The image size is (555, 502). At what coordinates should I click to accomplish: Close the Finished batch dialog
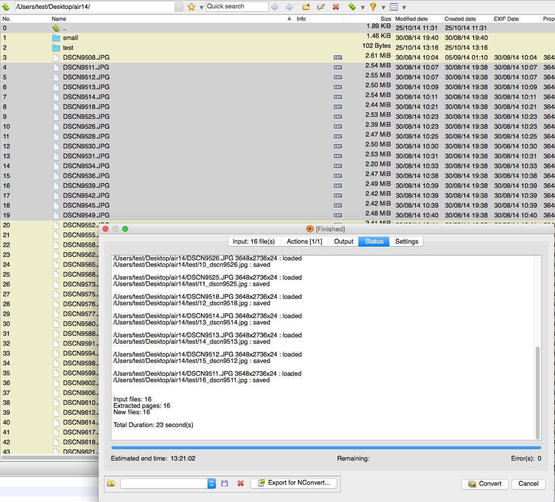pyautogui.click(x=105, y=229)
